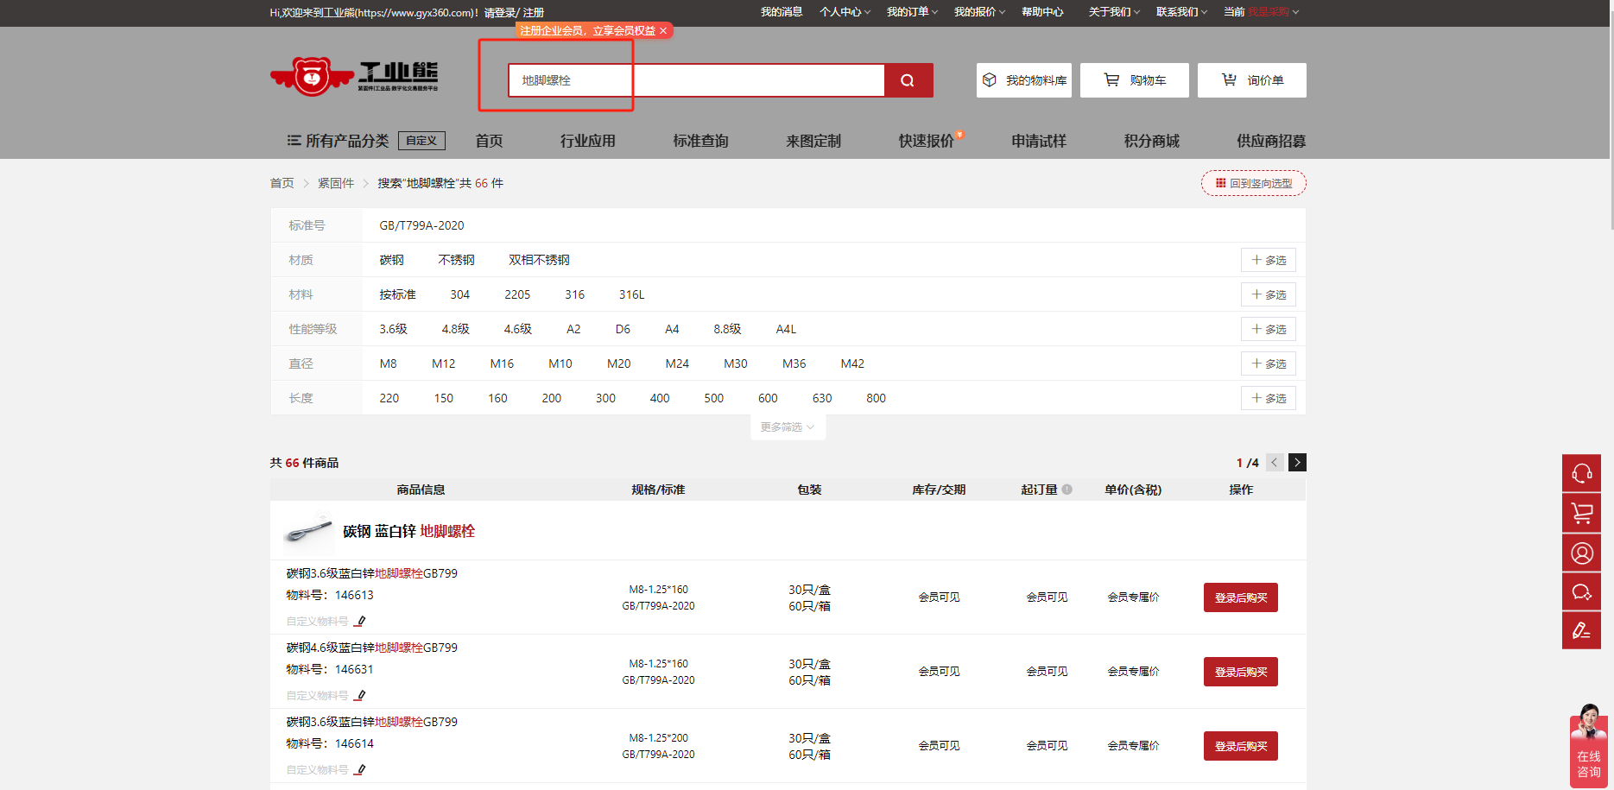Click the red search magnifier button
This screenshot has width=1614, height=790.
908,80
